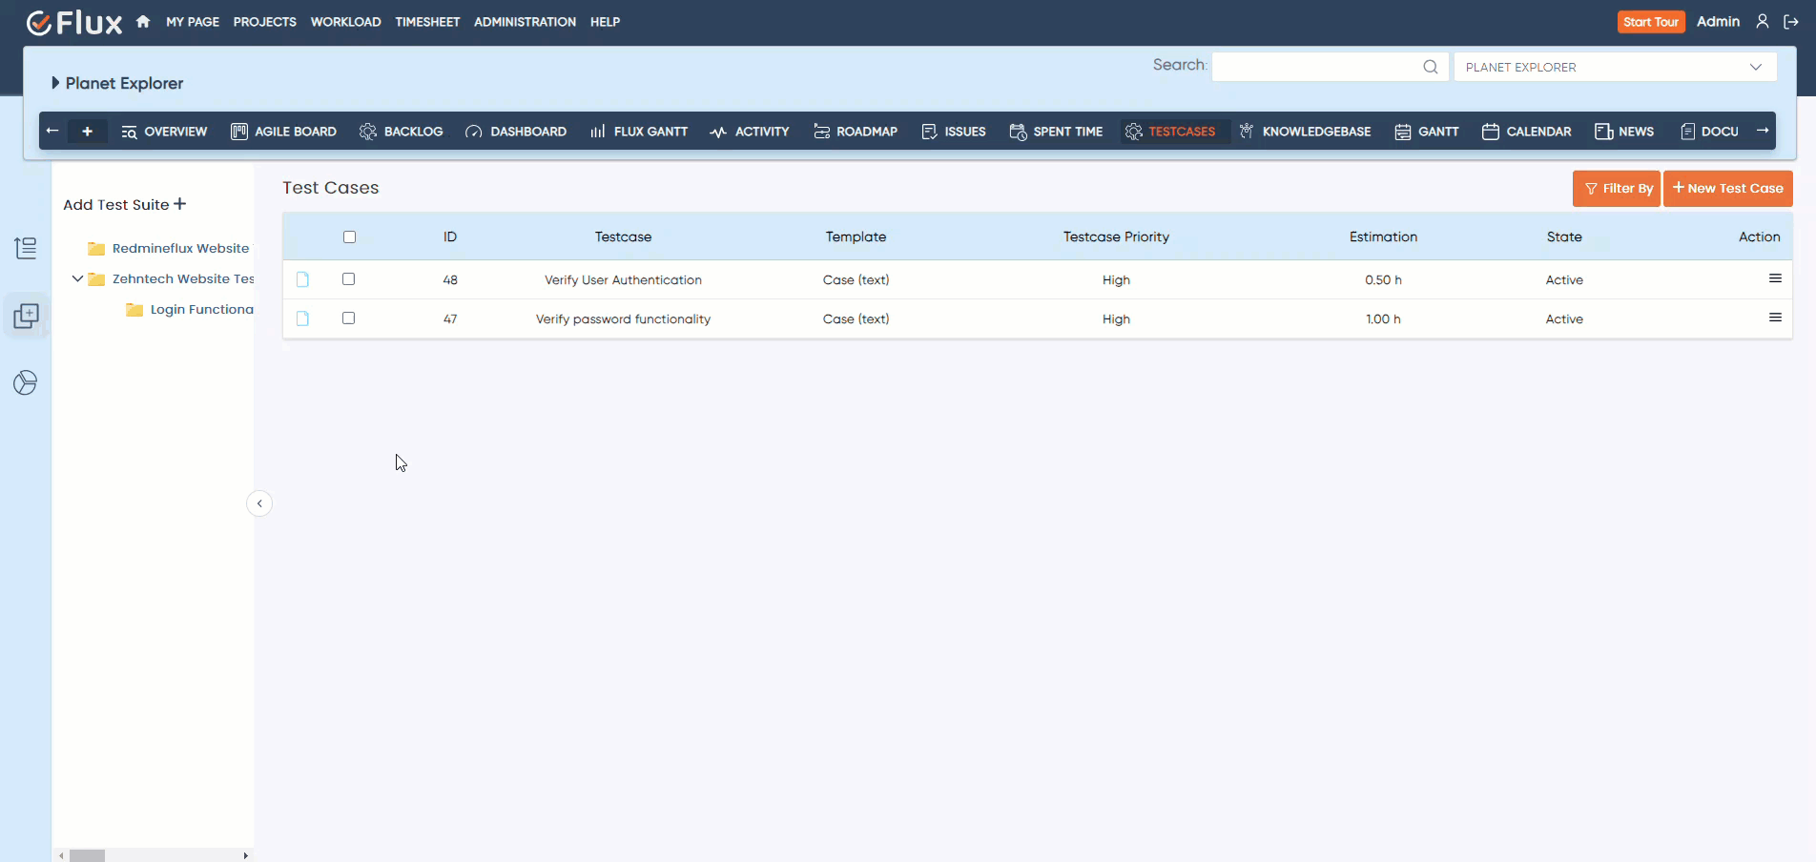Image resolution: width=1816 pixels, height=862 pixels.
Task: Click the search magnifier icon
Action: 1430,67
